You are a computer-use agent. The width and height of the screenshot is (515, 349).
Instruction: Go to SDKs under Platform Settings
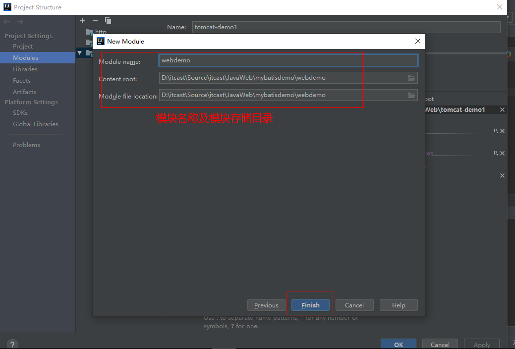pos(20,113)
